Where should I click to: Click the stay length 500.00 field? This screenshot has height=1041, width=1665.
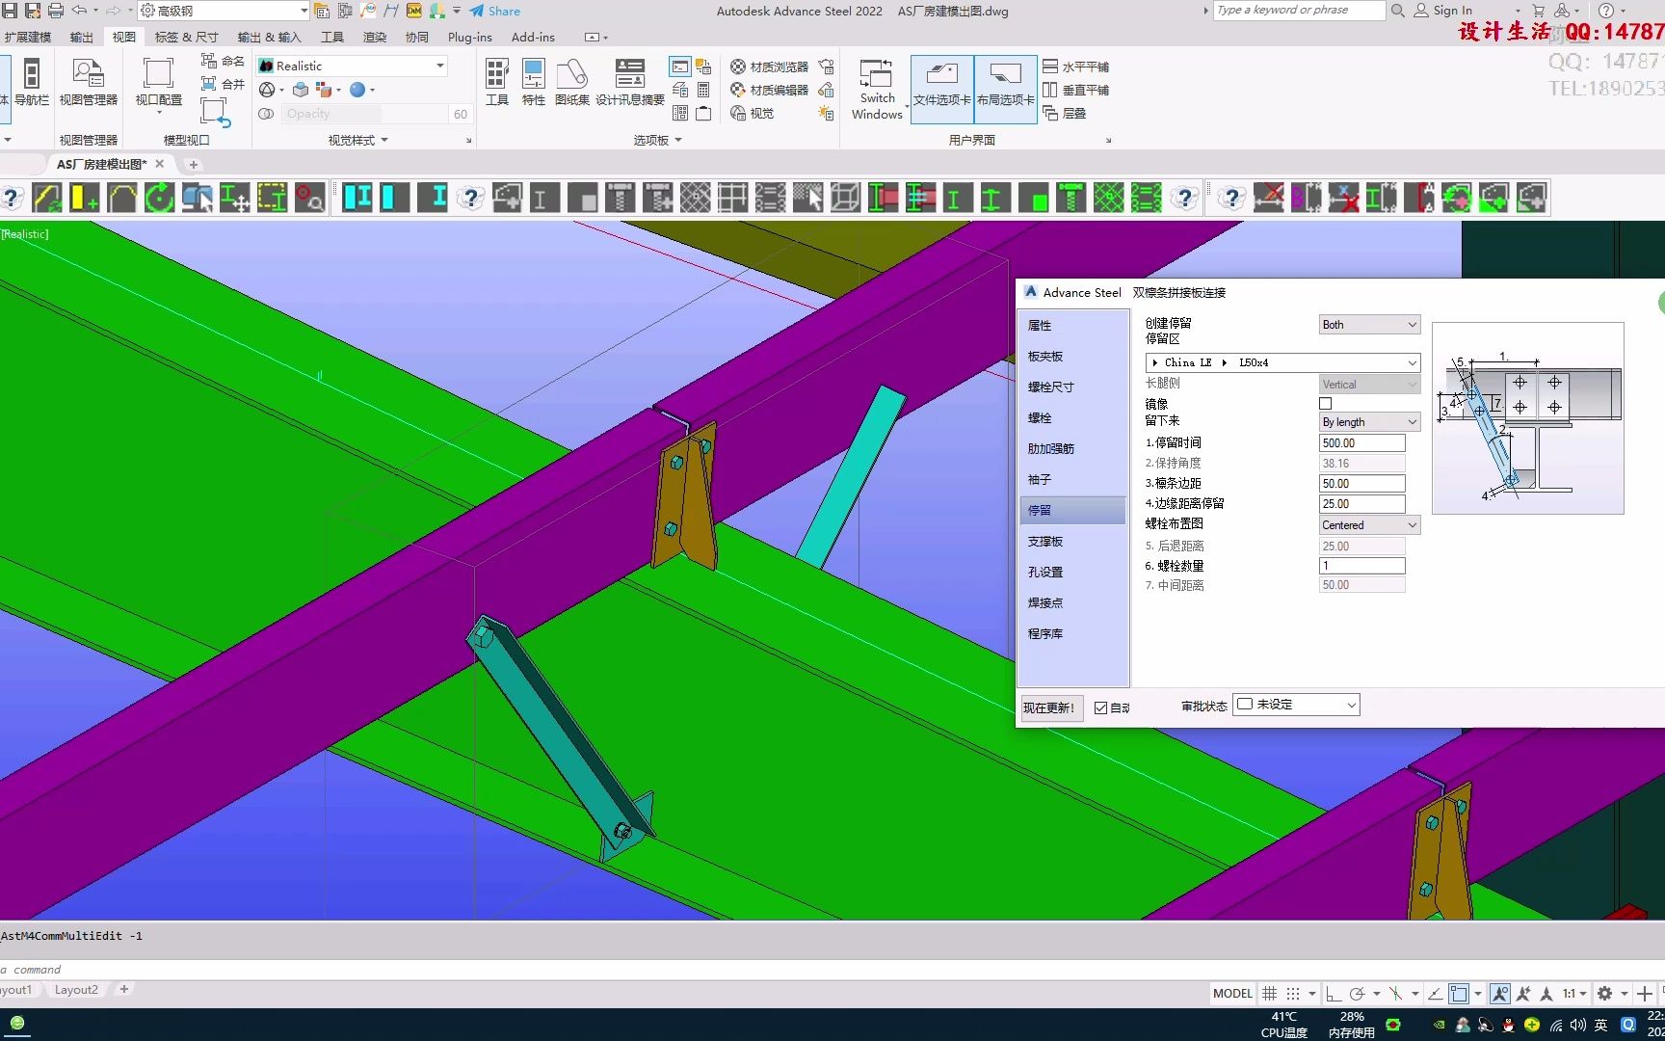tap(1362, 443)
